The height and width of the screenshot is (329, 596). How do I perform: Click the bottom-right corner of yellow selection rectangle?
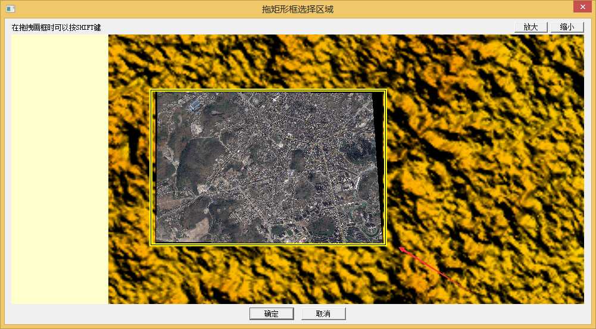point(386,245)
